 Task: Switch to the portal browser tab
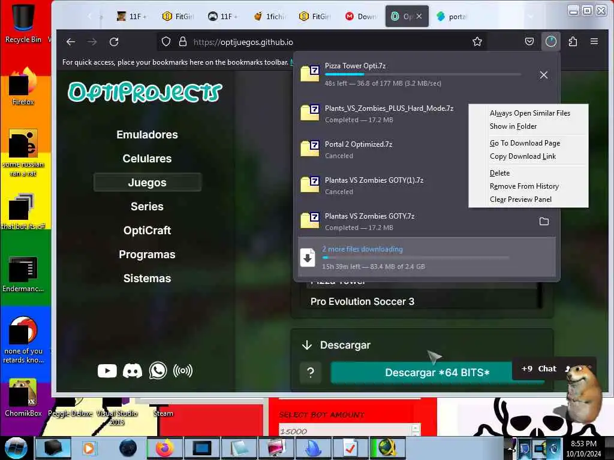[x=452, y=16]
